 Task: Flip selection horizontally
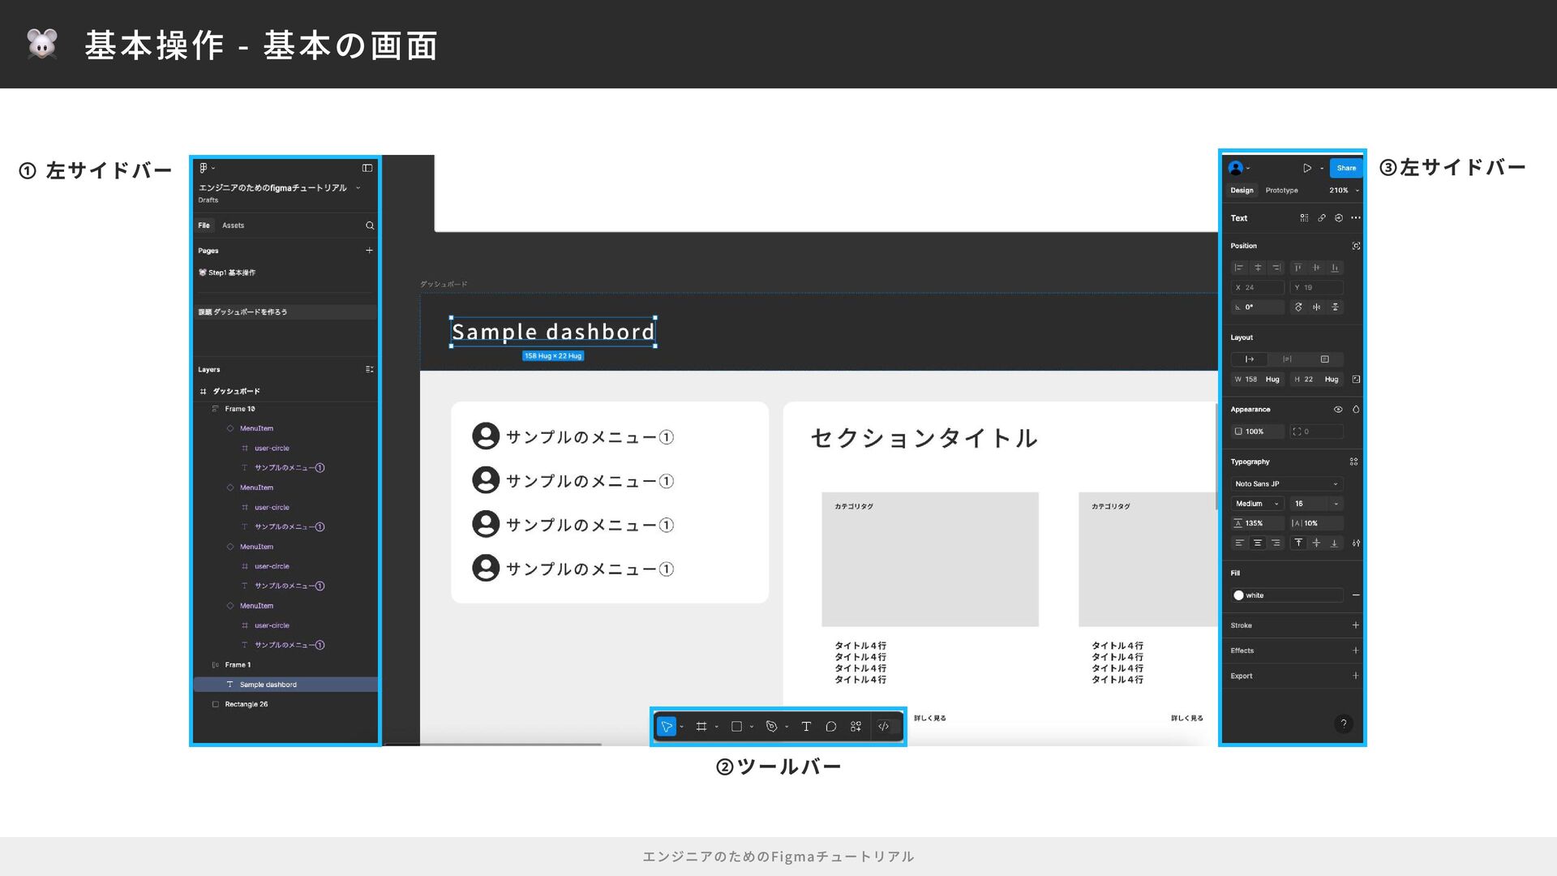[1316, 307]
